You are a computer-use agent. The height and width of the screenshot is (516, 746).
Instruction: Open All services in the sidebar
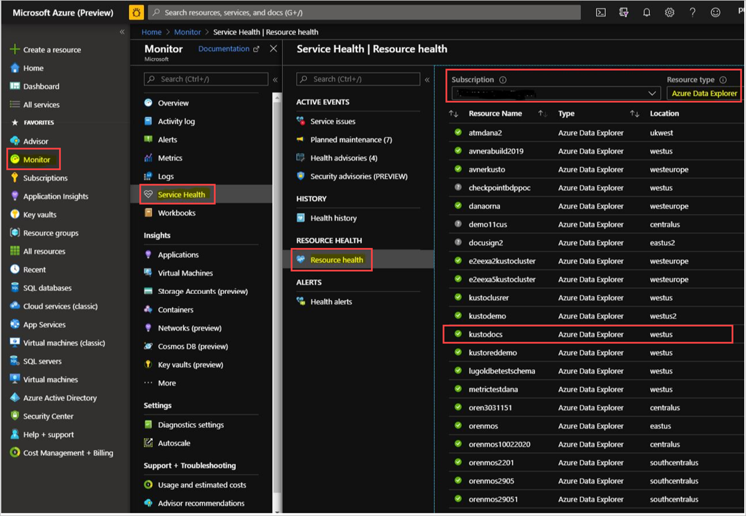41,105
